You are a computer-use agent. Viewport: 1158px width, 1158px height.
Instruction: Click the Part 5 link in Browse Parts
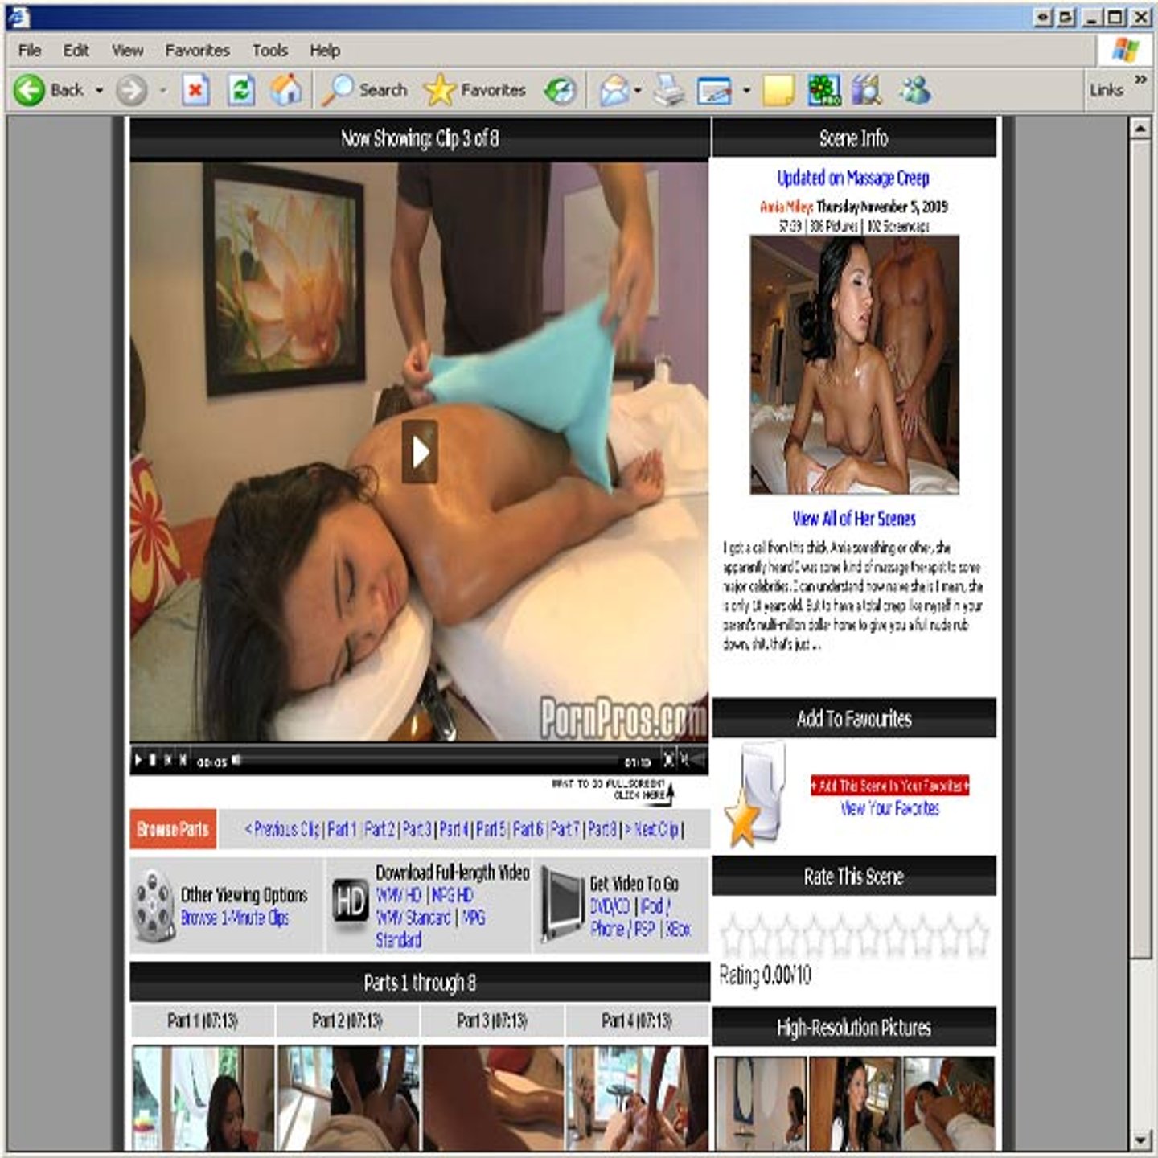(x=491, y=828)
